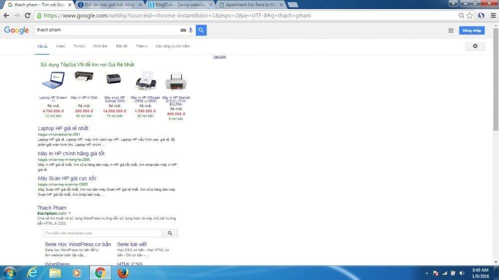The width and height of the screenshot is (499, 280).
Task: Show hidden tray icons arrow
Action: [x=427, y=273]
